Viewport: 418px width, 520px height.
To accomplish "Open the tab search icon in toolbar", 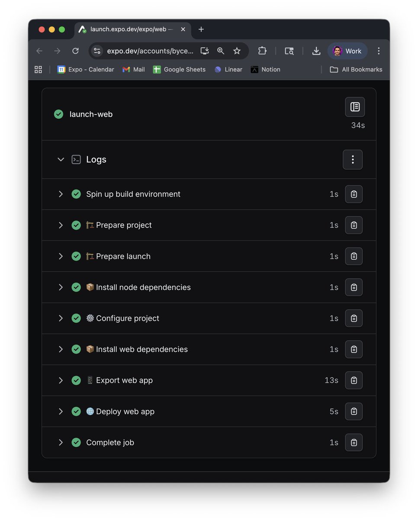I will pyautogui.click(x=289, y=51).
